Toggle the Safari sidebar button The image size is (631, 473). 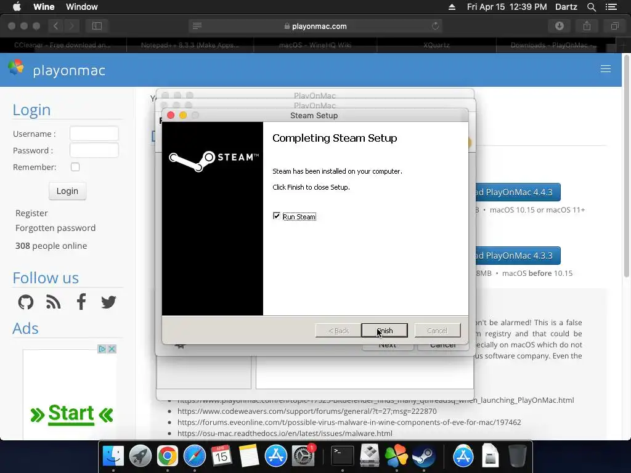[x=97, y=26]
